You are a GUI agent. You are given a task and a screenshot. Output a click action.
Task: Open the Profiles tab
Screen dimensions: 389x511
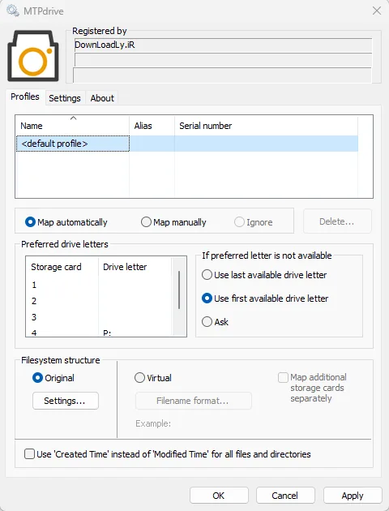point(25,97)
